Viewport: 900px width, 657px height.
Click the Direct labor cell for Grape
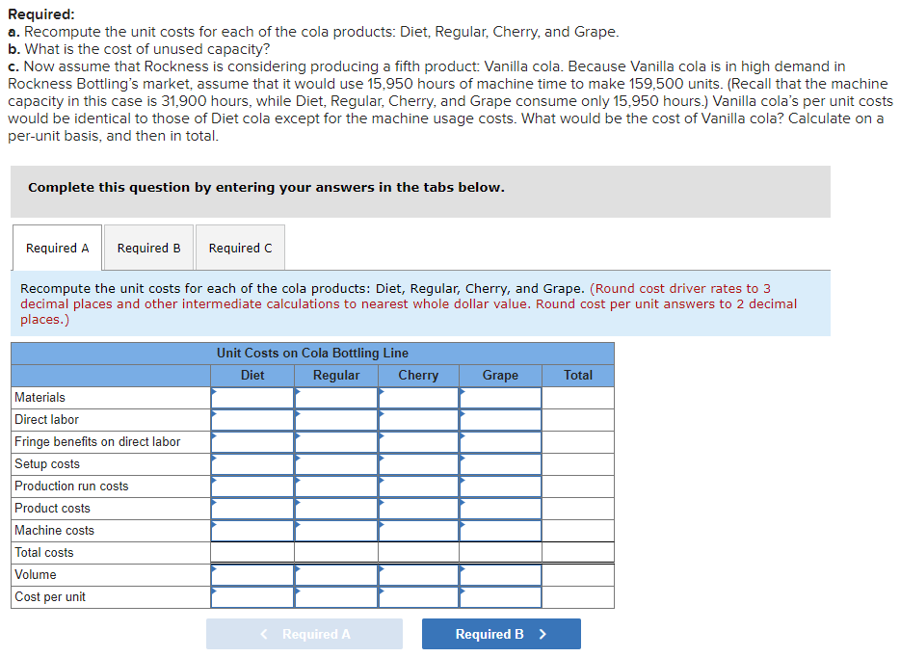[x=500, y=420]
